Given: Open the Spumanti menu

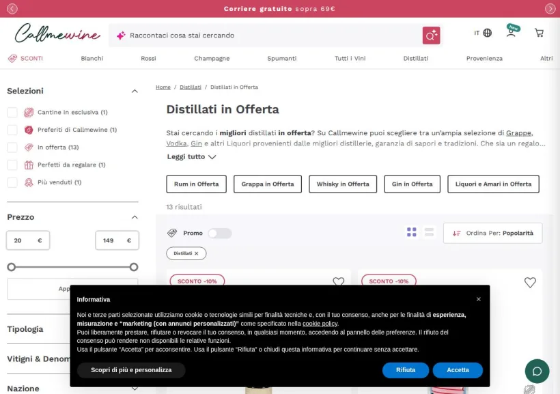Looking at the screenshot, I should coord(282,58).
